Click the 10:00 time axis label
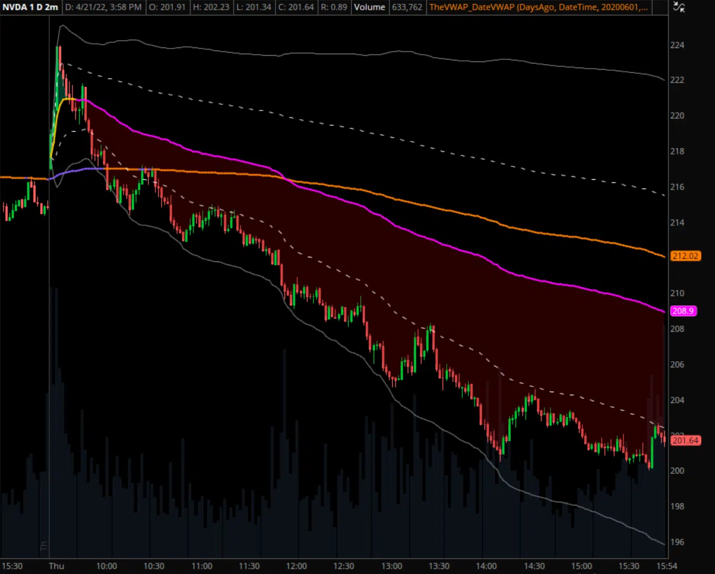The height and width of the screenshot is (574, 715). (x=106, y=566)
